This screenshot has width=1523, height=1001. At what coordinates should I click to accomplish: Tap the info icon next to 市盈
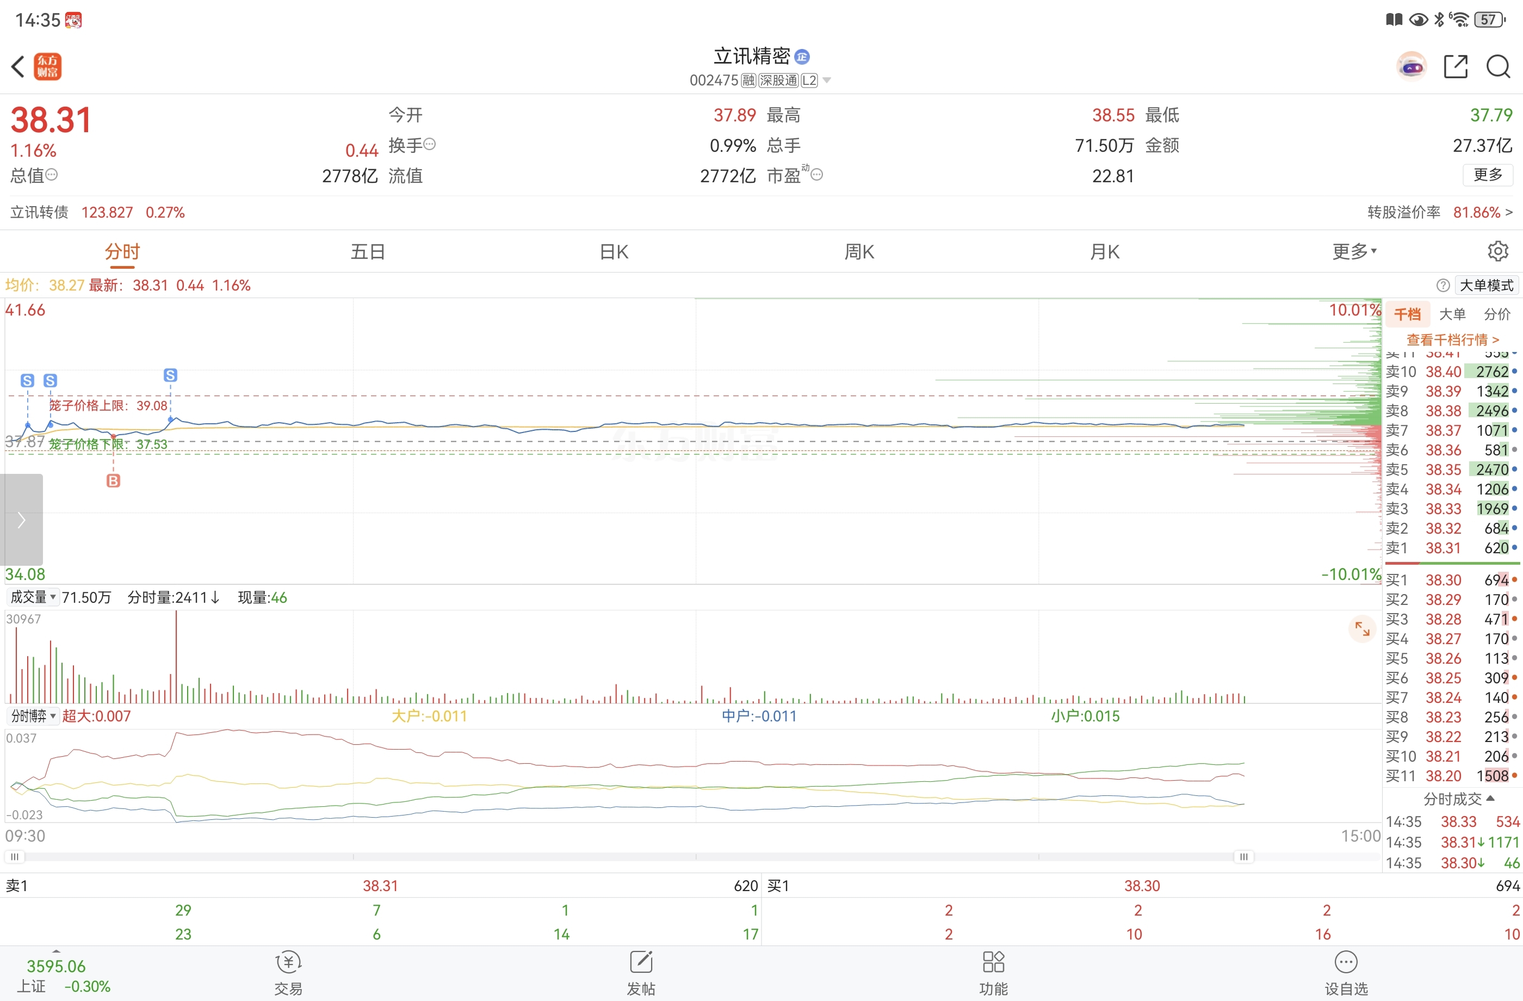[816, 174]
